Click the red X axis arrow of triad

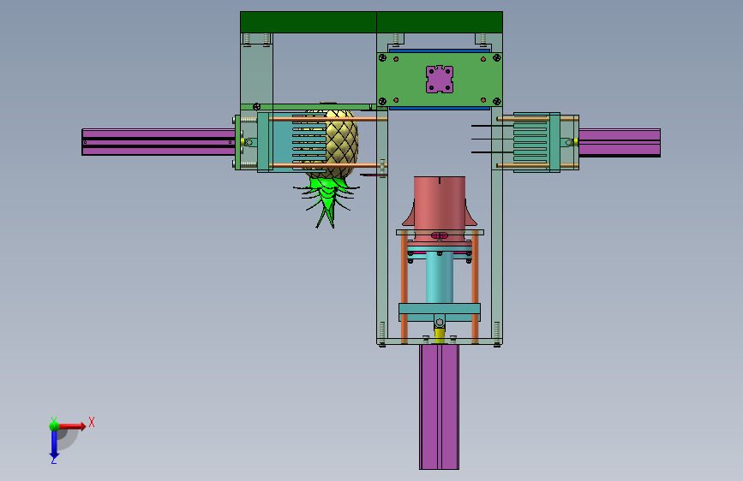point(72,426)
